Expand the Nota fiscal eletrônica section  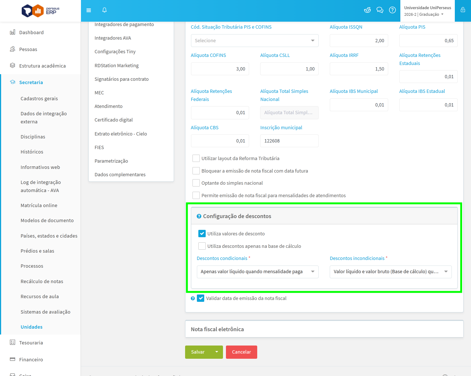click(324, 329)
